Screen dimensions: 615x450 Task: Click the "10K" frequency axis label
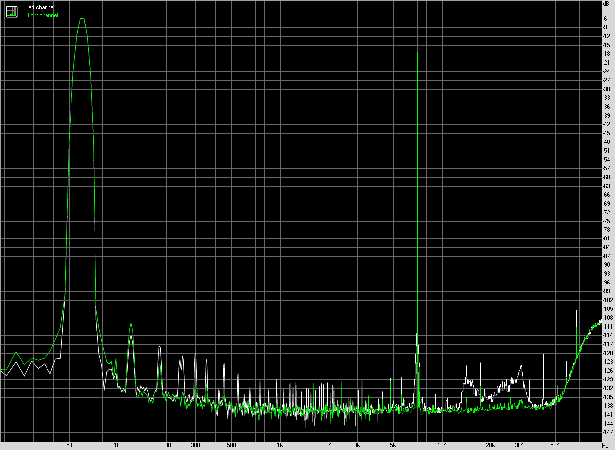coord(442,445)
